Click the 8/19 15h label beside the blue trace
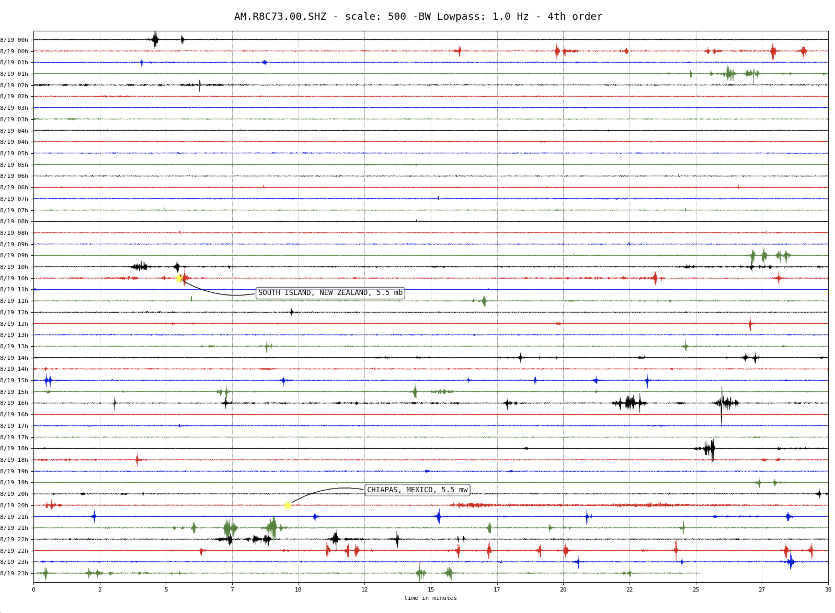 tap(14, 380)
